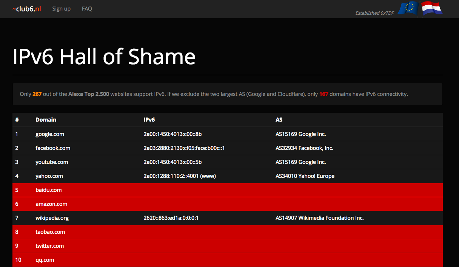Click rank number 7 in the table

17,218
